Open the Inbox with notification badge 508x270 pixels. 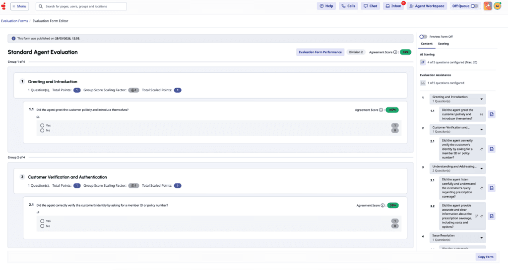click(394, 6)
